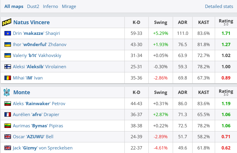237x153 pixels.
Task: Open the Monte team name link
Action: point(22,92)
